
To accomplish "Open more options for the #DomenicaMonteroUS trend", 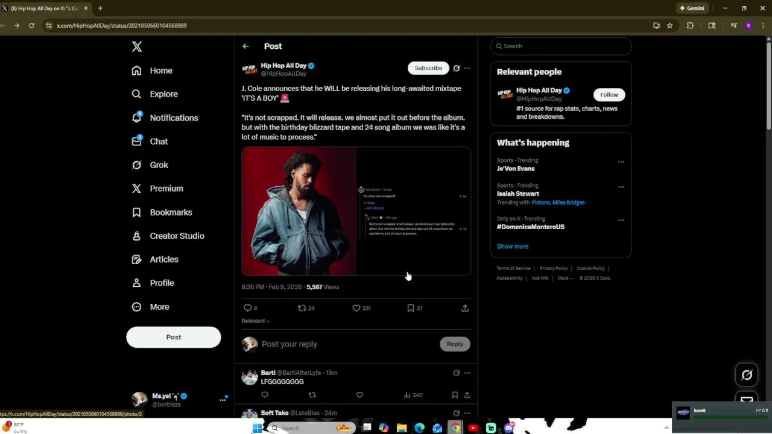I will (x=621, y=220).
